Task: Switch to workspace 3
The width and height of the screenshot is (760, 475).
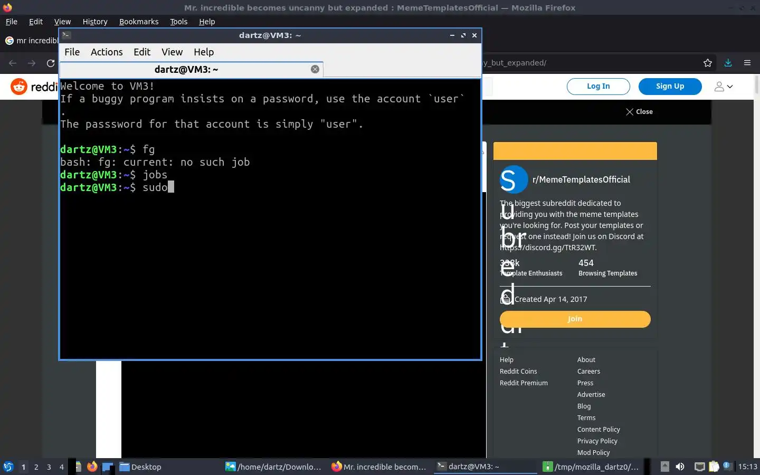Action: tap(49, 467)
